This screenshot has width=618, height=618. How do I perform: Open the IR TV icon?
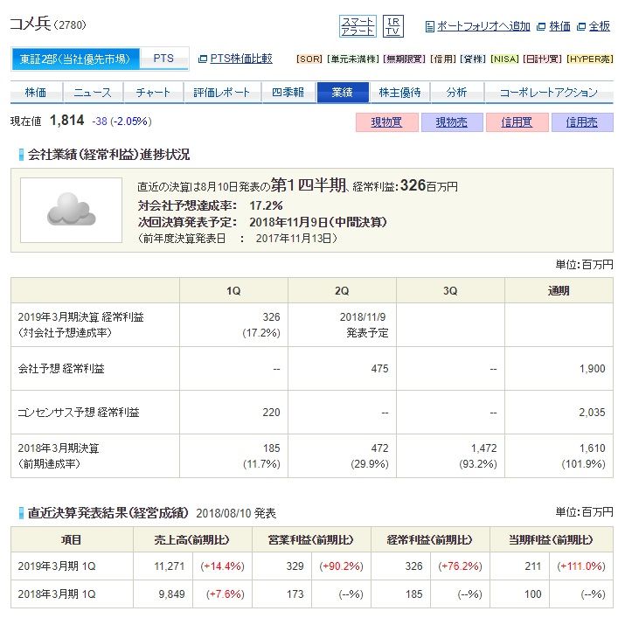coord(393,26)
